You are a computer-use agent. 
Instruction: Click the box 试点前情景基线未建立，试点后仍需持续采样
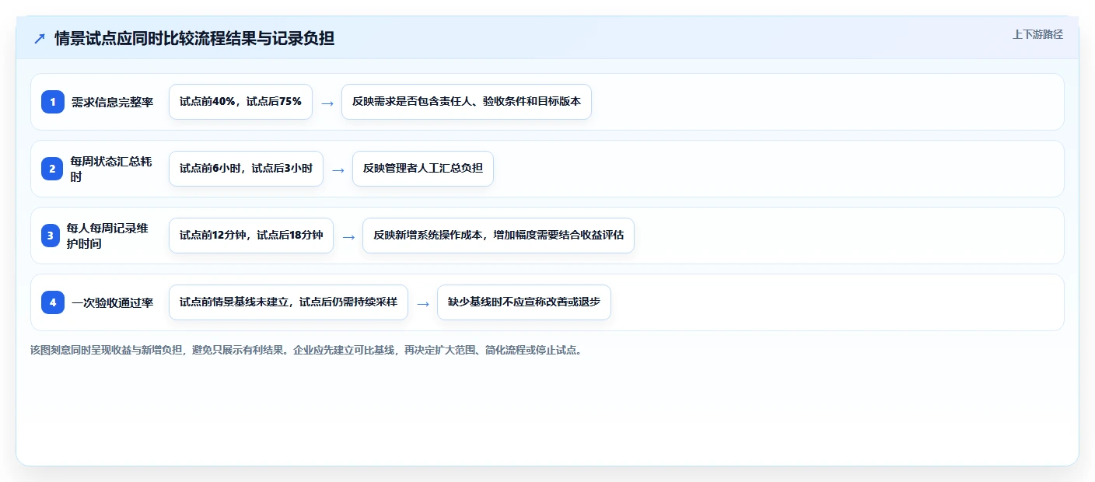tap(289, 302)
